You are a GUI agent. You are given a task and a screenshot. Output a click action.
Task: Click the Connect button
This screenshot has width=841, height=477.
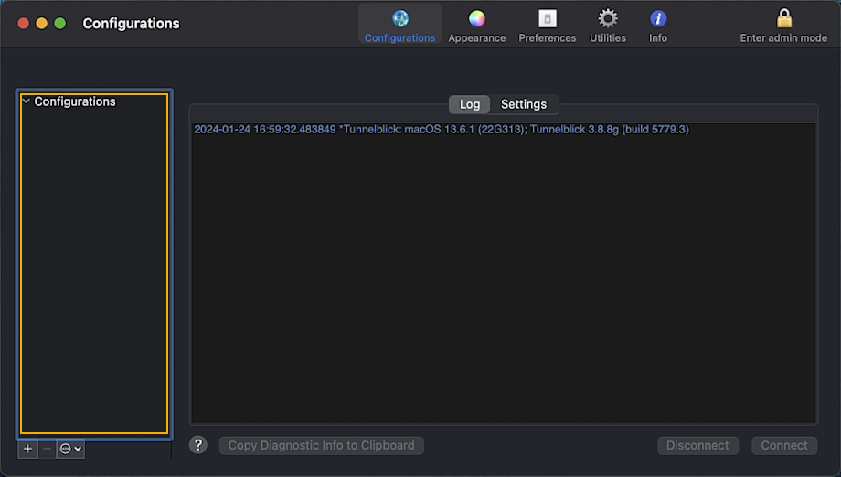[x=784, y=445]
